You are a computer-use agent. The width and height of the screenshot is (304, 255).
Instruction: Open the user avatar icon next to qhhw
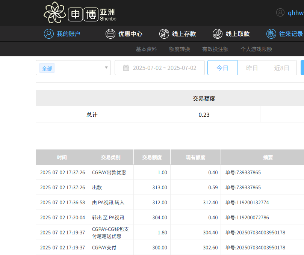(x=280, y=12)
